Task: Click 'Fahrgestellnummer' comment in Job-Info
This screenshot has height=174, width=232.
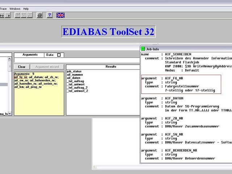Action: [x=182, y=86]
